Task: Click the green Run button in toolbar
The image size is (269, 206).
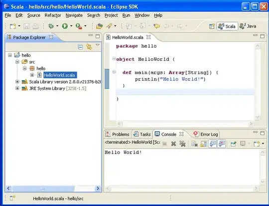Action: click(65, 26)
